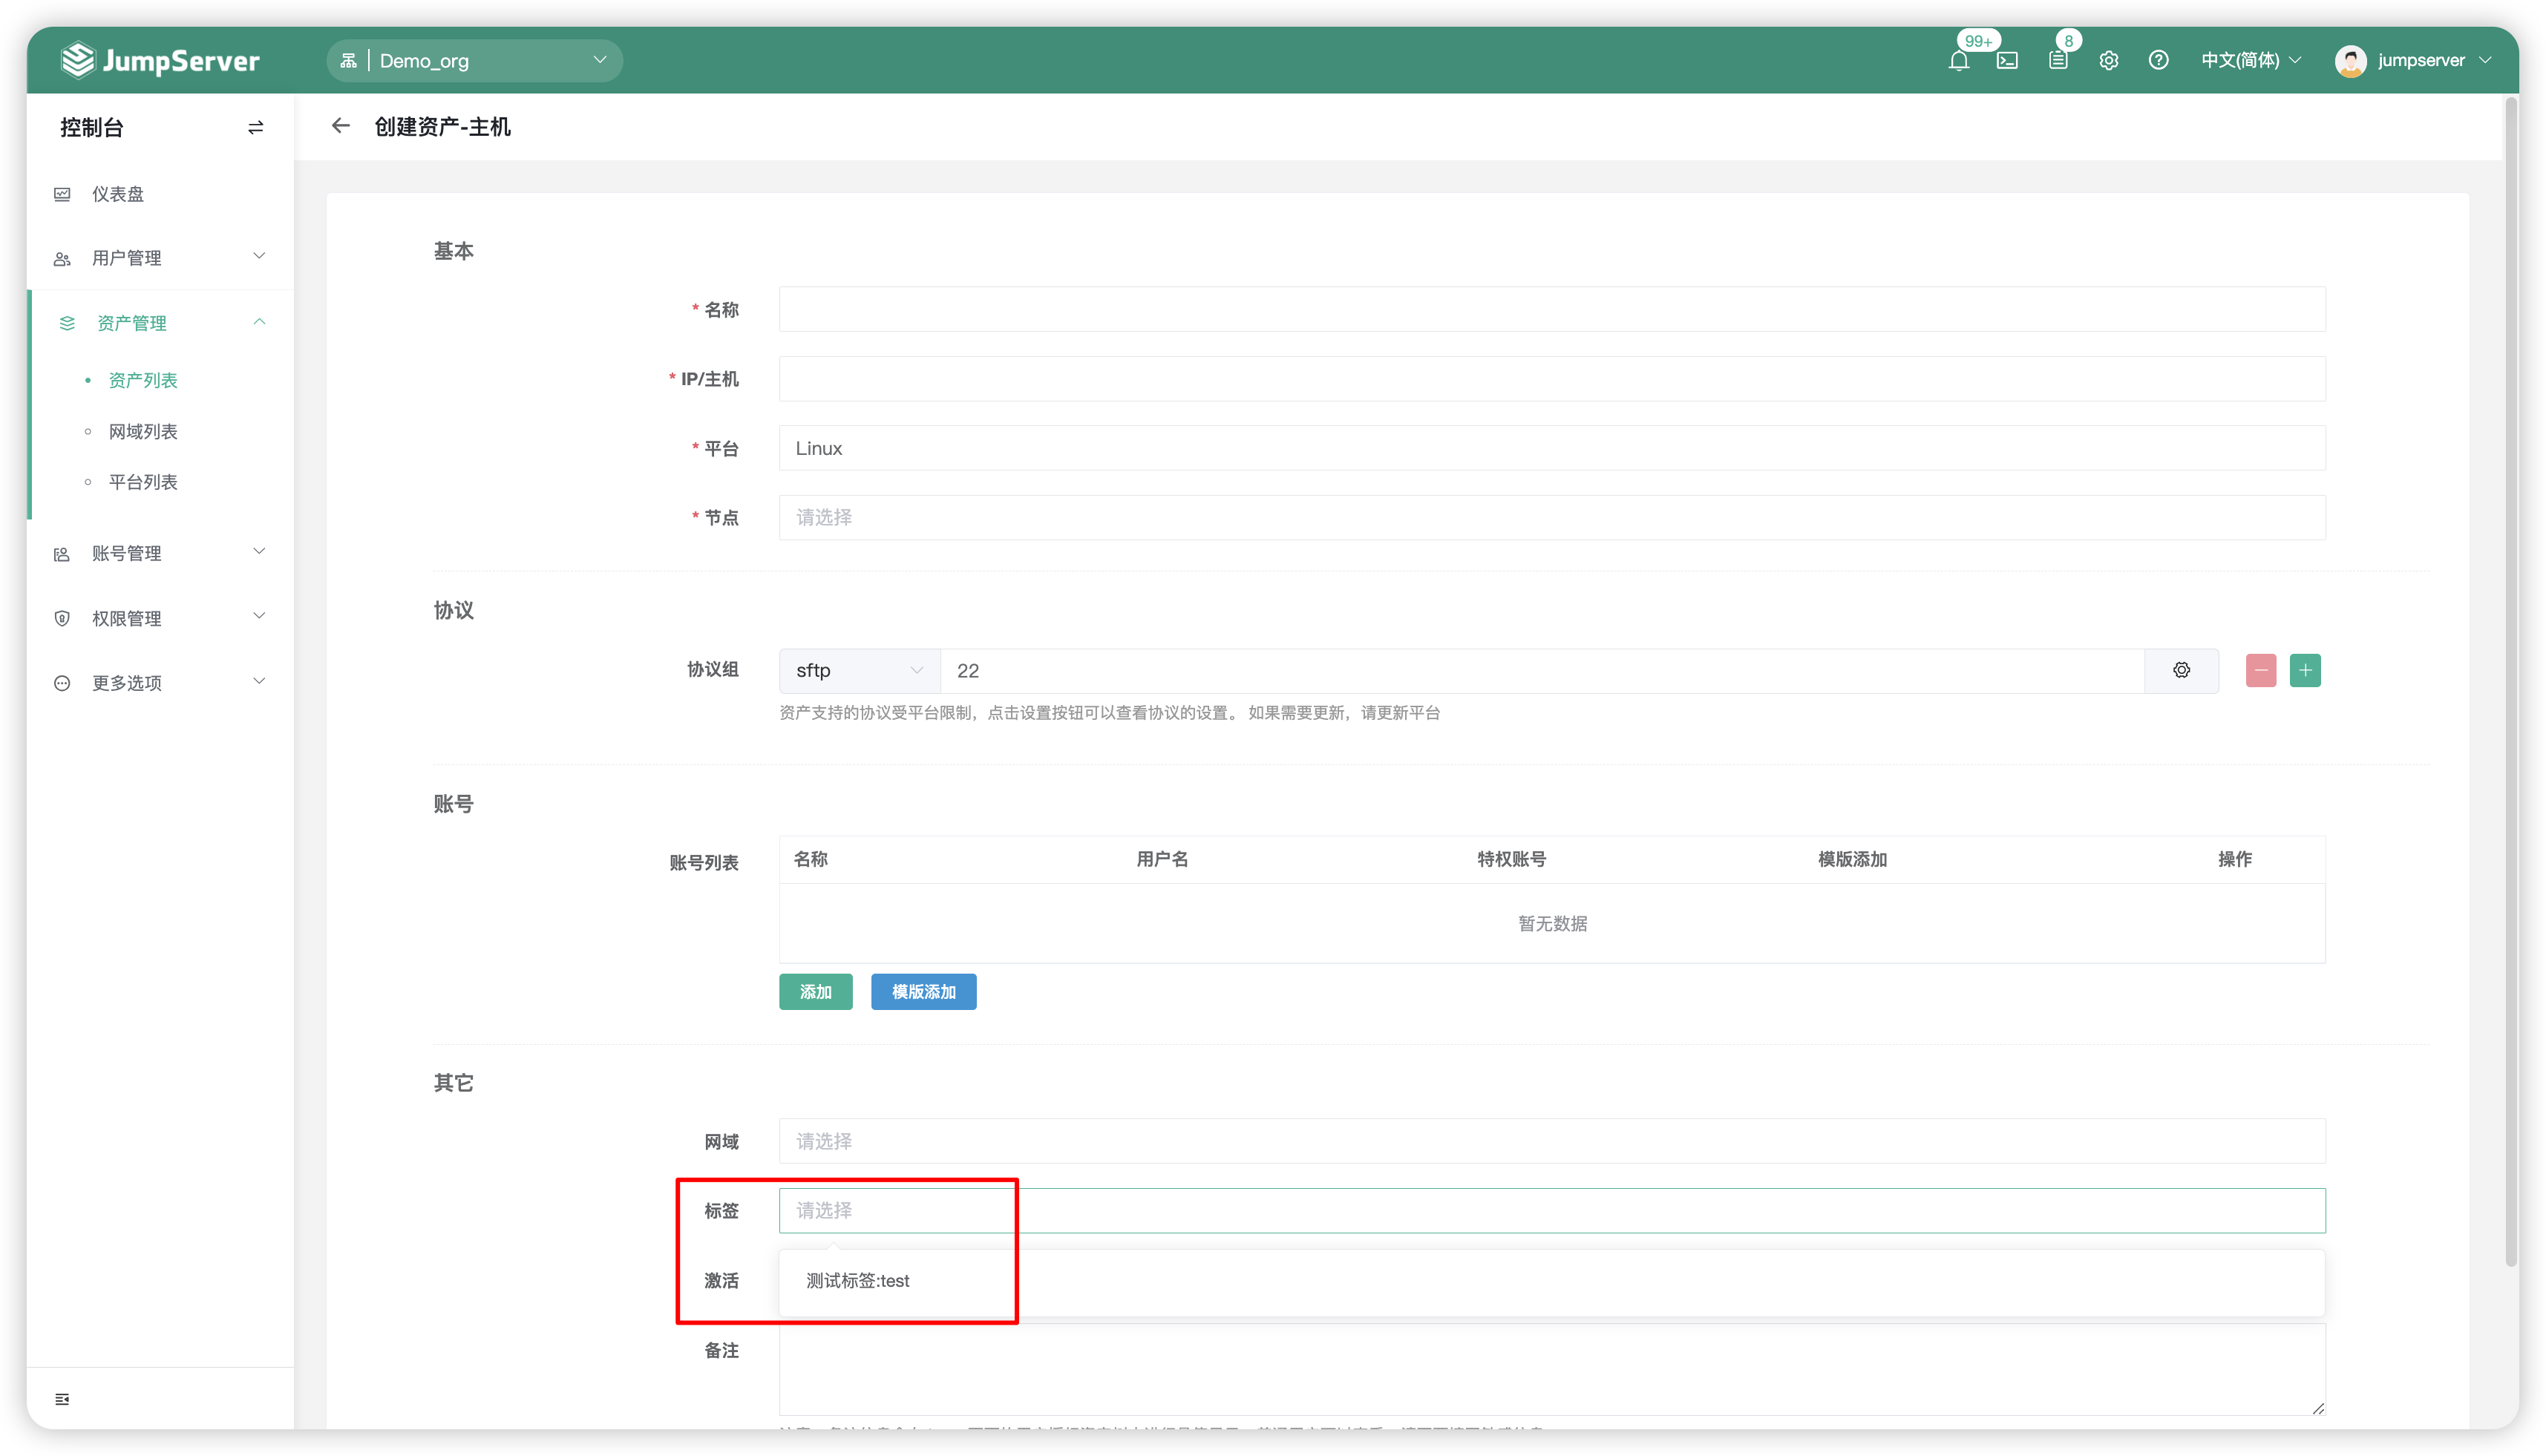The image size is (2546, 1456).
Task: Click into the 备注 textarea
Action: point(1552,1369)
